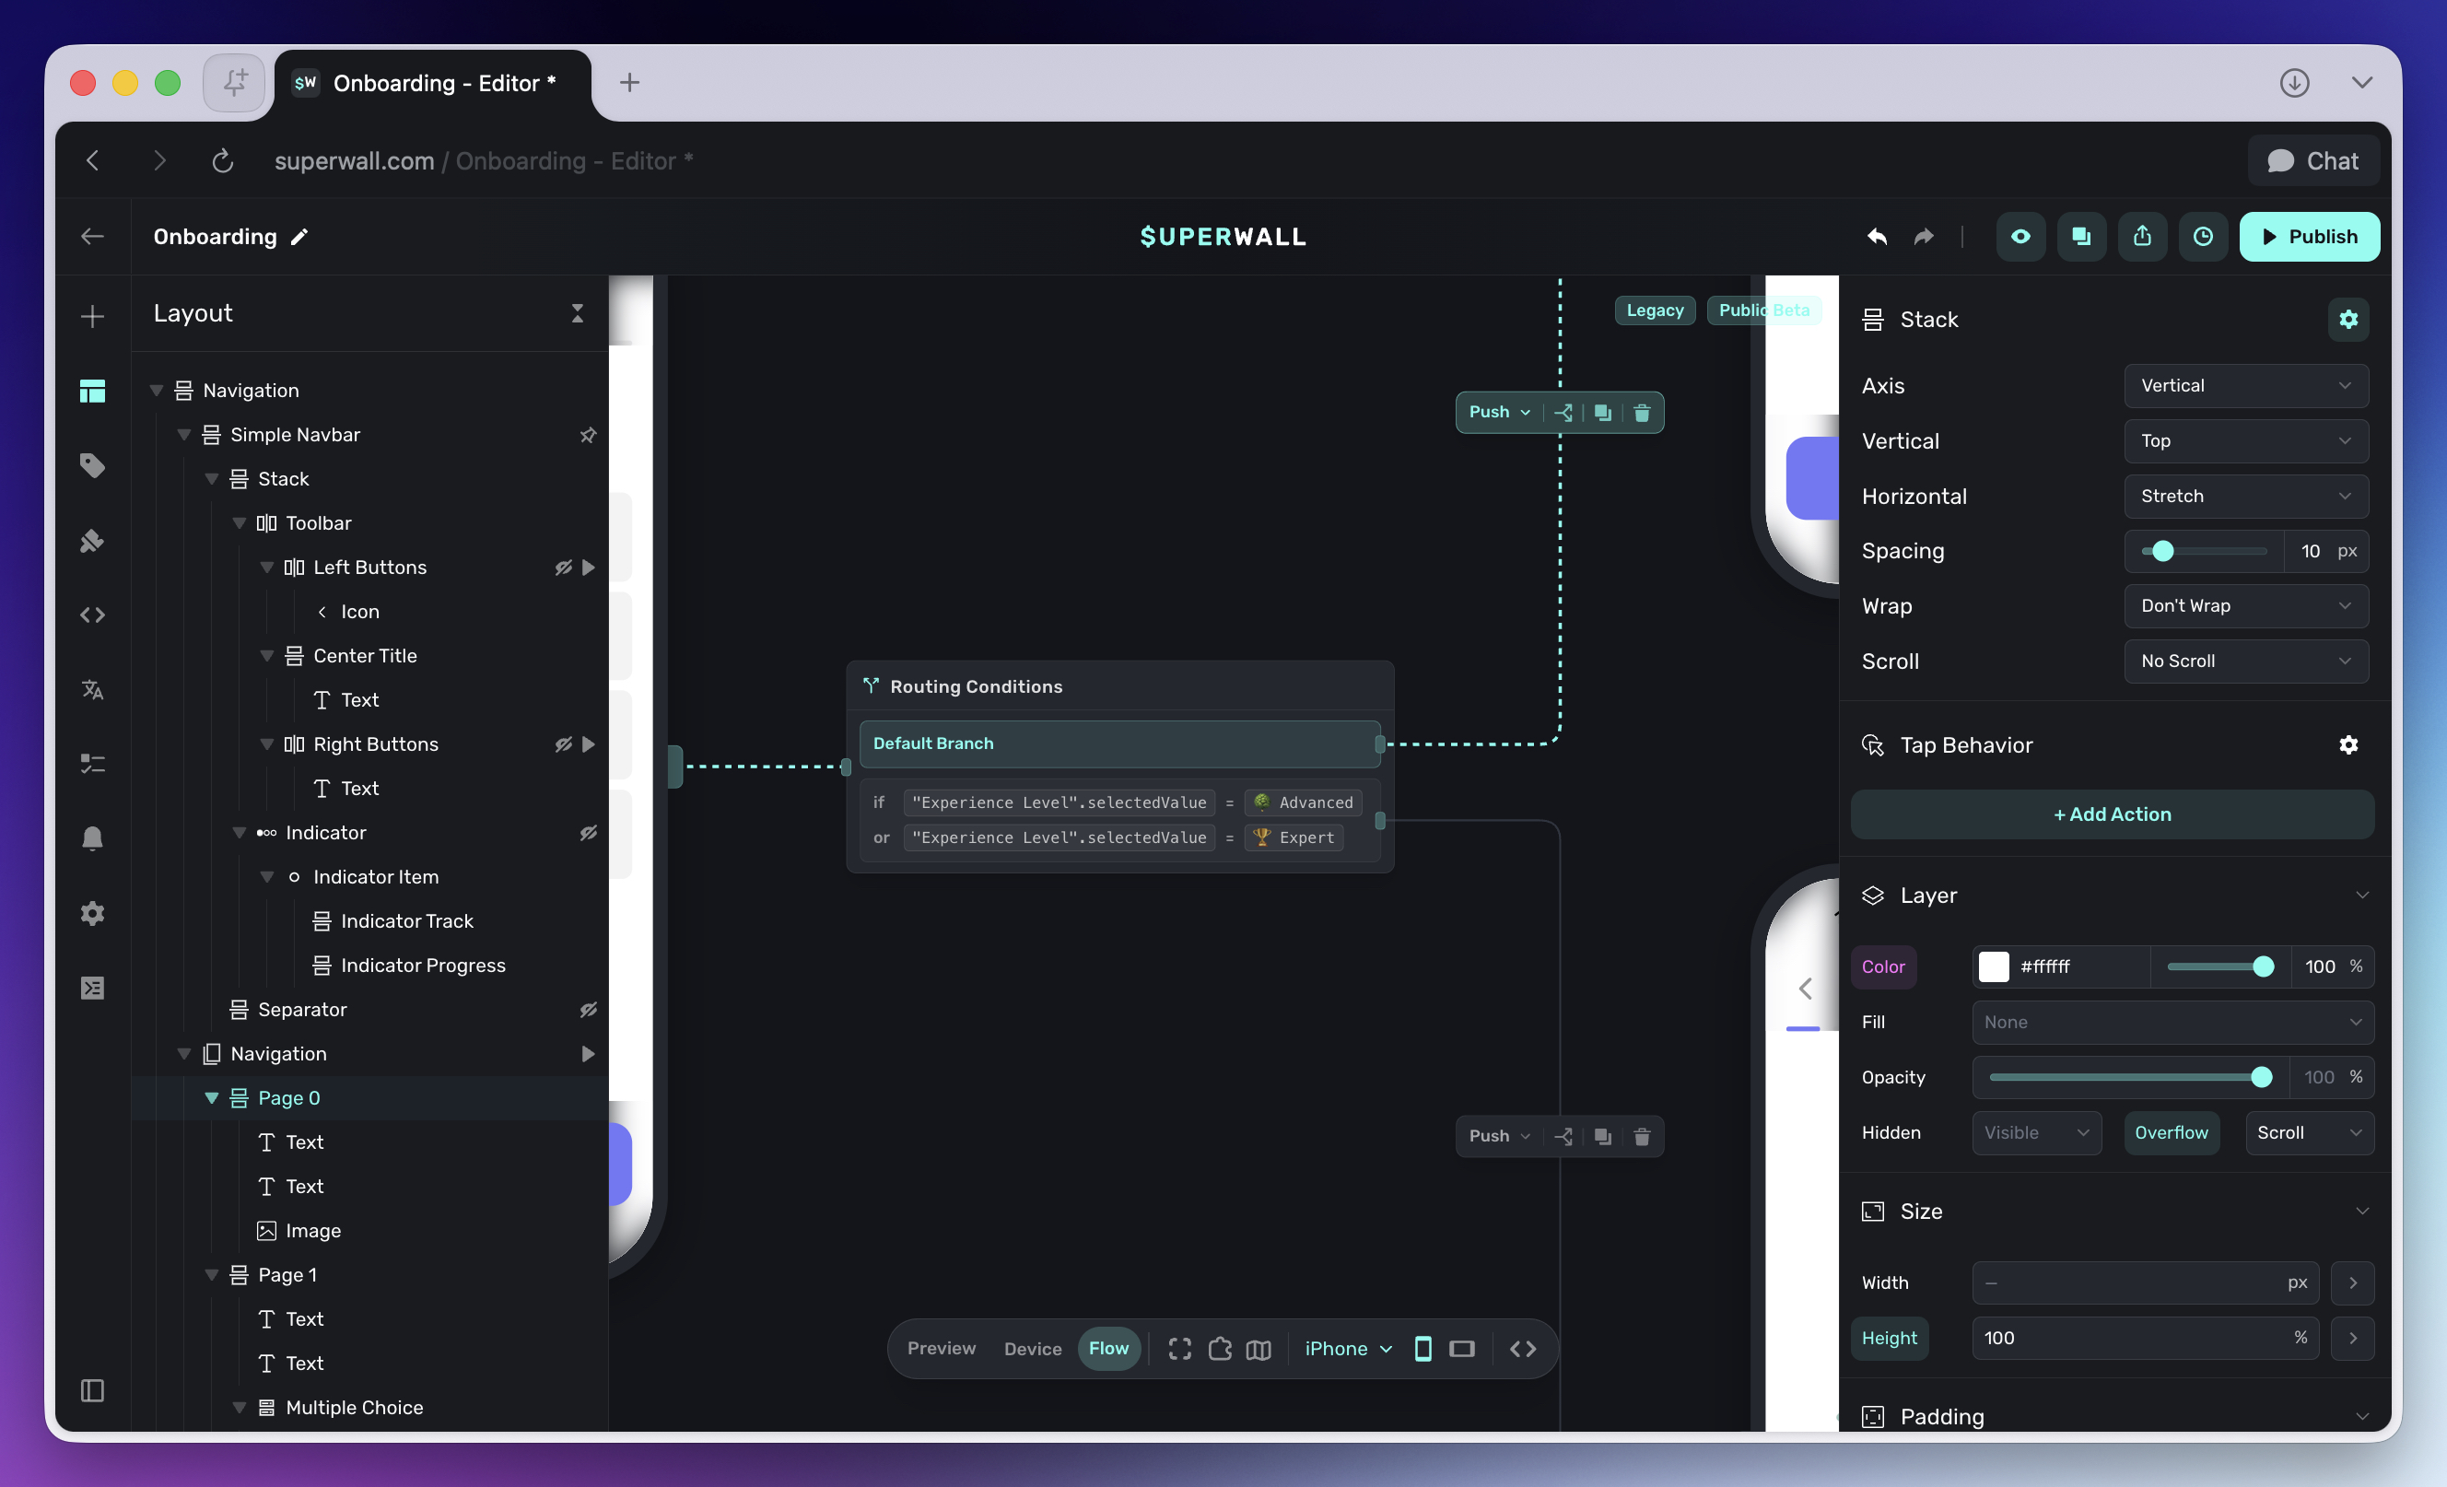Switch to portrait device orientation
Image resolution: width=2447 pixels, height=1487 pixels.
[1423, 1348]
